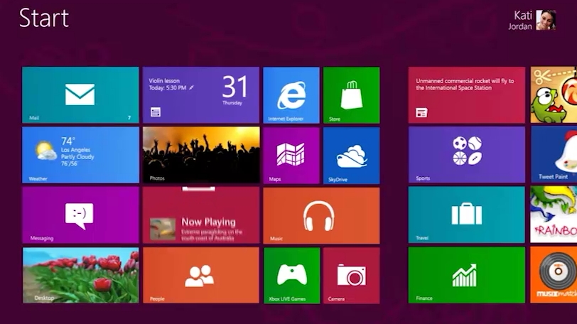Open the Cut the Rope game tile
This screenshot has width=577, height=324.
(x=554, y=95)
